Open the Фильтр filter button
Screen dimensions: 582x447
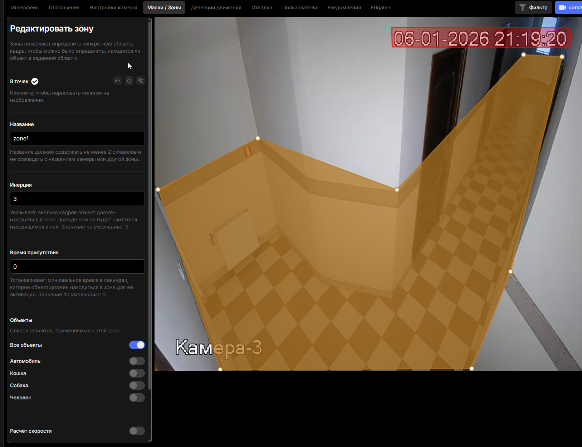(x=533, y=8)
